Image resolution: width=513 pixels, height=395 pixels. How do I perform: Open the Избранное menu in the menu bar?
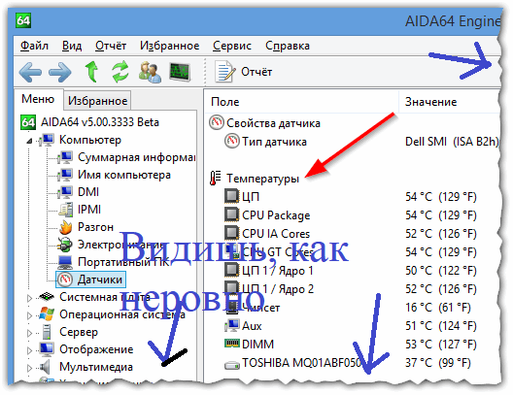(169, 46)
